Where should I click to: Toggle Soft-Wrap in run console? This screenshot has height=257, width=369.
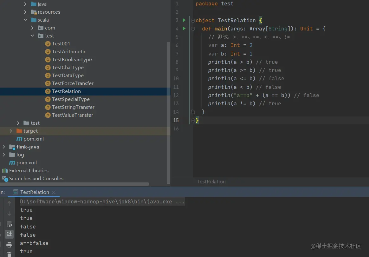9,224
